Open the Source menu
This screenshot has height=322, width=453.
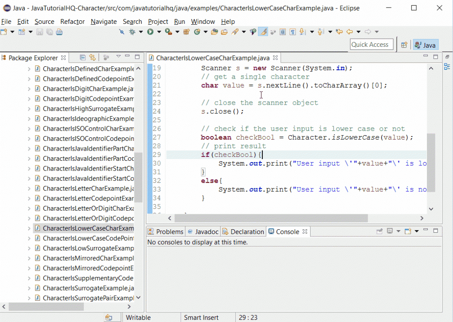44,22
